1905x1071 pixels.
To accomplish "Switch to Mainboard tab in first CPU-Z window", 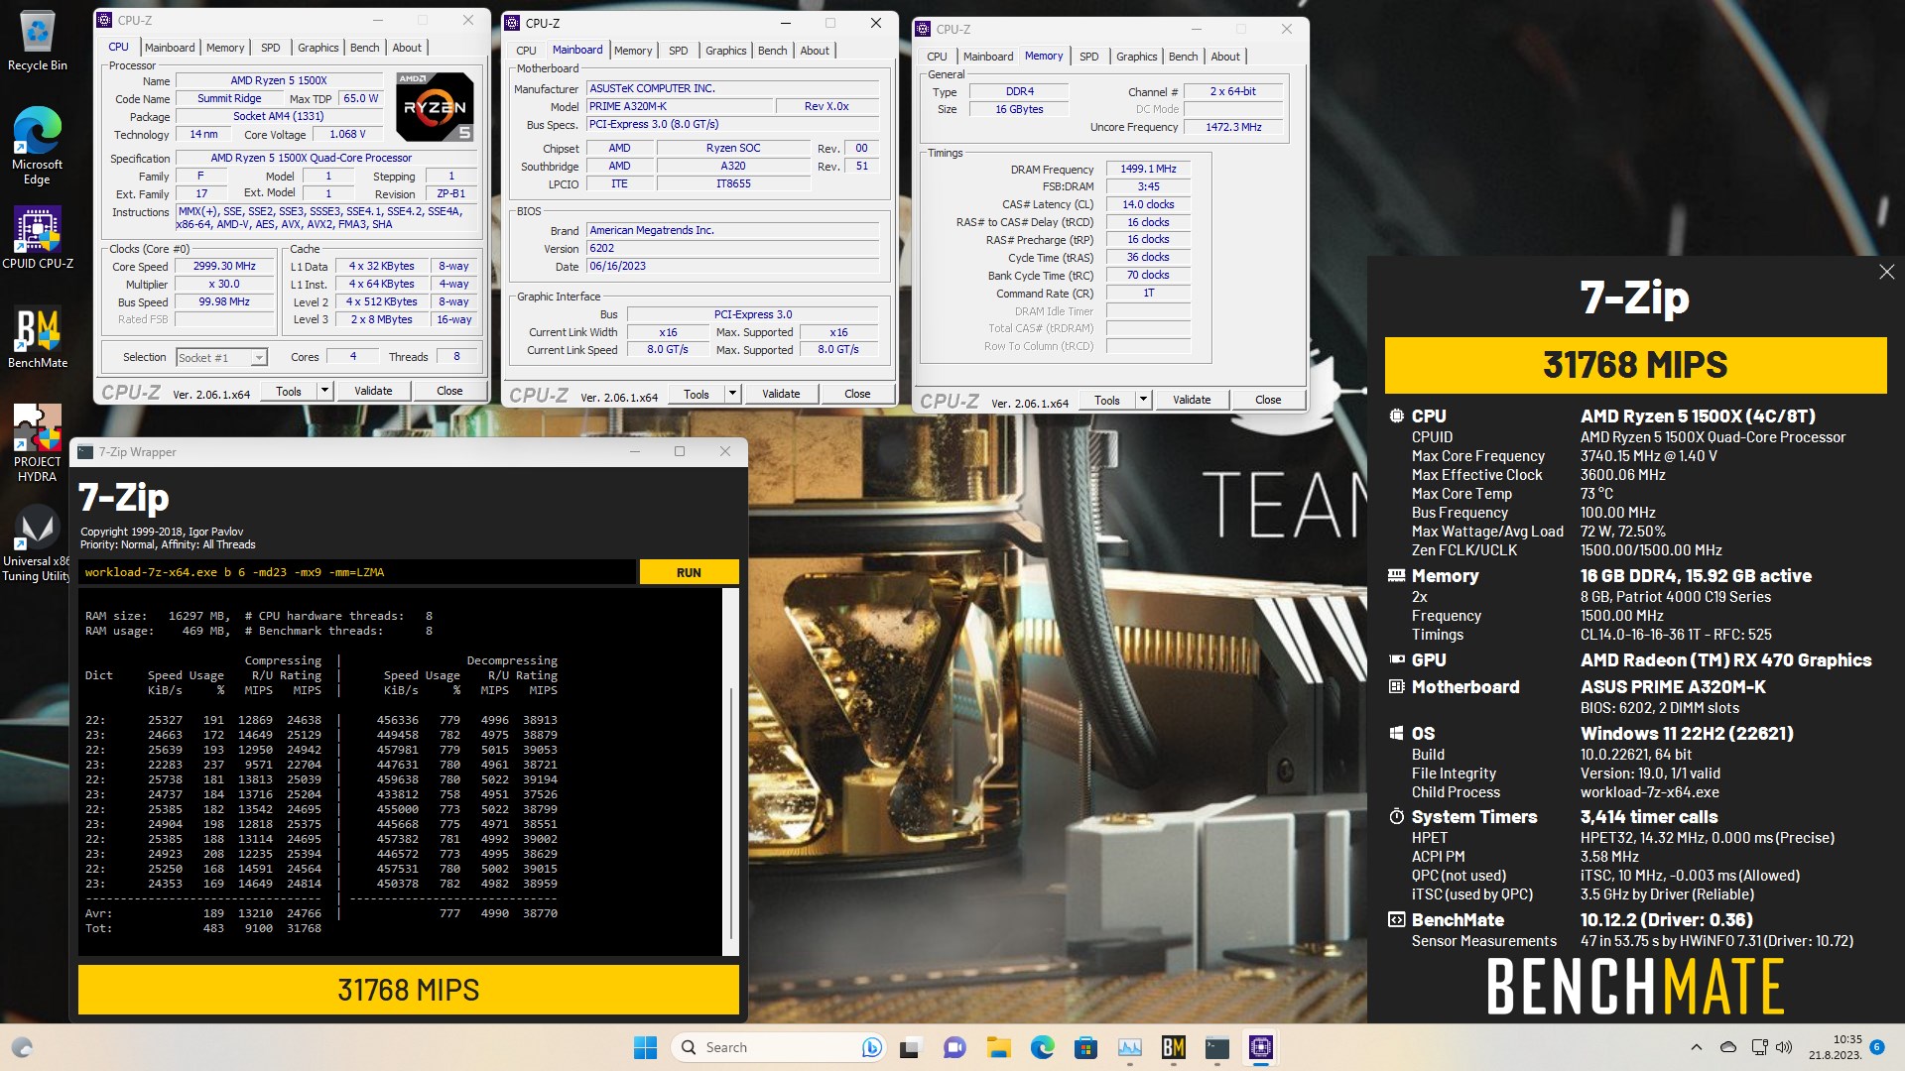I will tap(170, 47).
